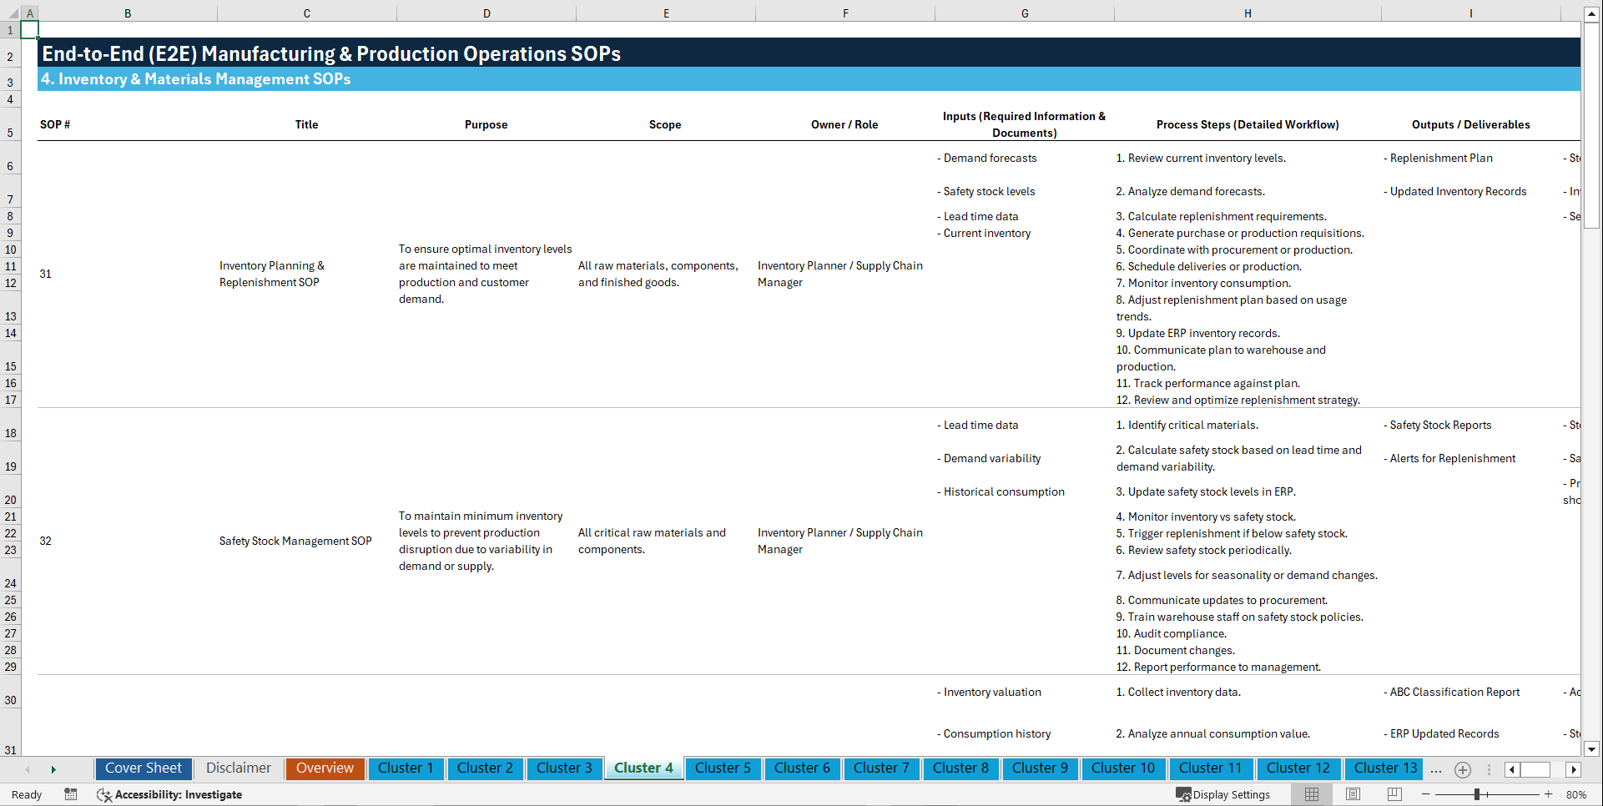
Task: Select Page Layout view icon
Action: (1353, 794)
